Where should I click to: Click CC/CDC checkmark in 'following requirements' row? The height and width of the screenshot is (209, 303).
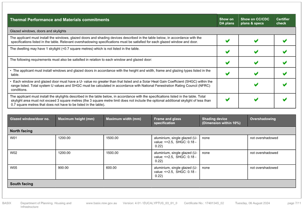(256, 63)
